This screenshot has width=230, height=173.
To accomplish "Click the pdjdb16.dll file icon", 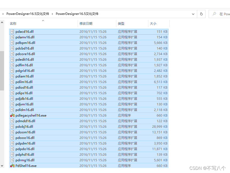I will click(x=12, y=98).
